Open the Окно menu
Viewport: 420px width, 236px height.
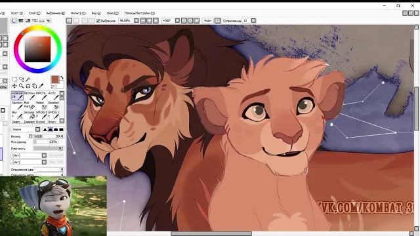point(112,13)
